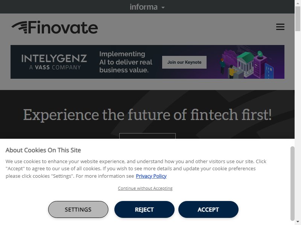The width and height of the screenshot is (301, 225).
Task: Open the Intelygenz banner logo
Action: [54, 62]
